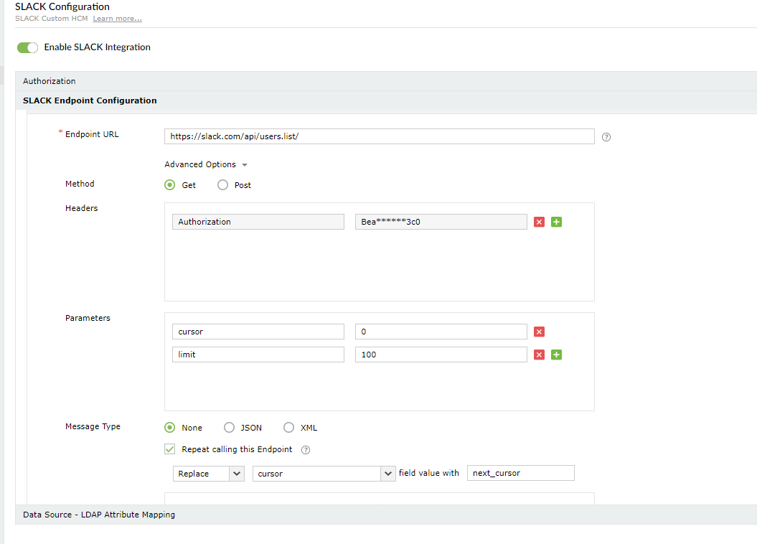Delete the limit parameter row
This screenshot has width=757, height=544.
[540, 355]
